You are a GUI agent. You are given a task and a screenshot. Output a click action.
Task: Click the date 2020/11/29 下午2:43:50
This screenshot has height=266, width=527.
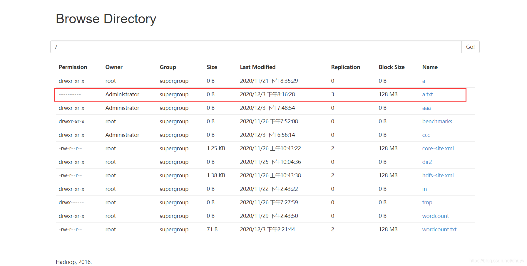269,216
